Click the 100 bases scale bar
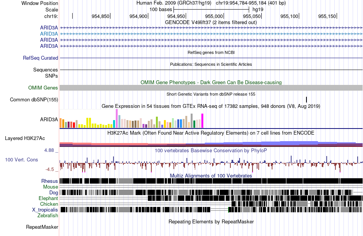Screen dimensions: 363x236 click(x=211, y=10)
